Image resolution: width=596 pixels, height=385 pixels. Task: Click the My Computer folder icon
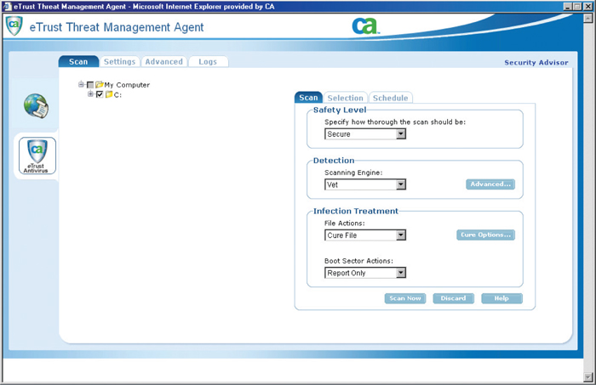100,85
